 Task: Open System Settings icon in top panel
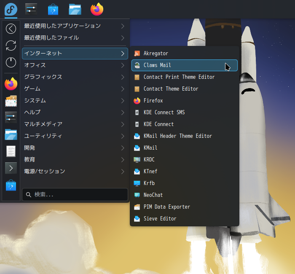pos(31,9)
